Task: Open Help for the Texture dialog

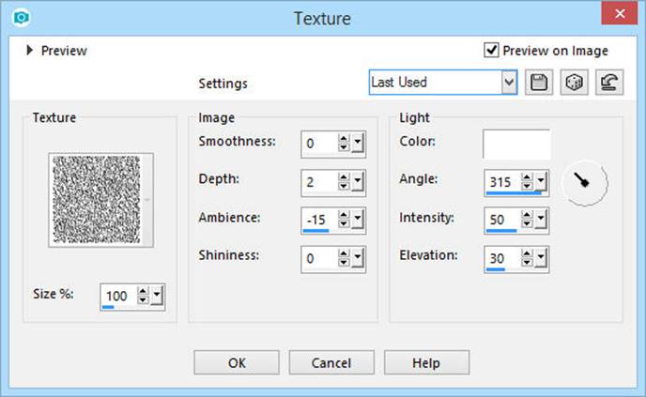Action: click(x=426, y=363)
